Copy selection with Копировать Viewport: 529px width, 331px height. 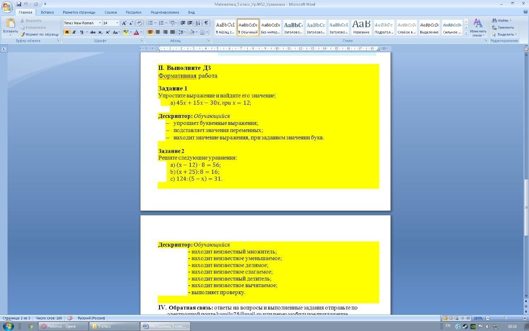pyautogui.click(x=33, y=27)
